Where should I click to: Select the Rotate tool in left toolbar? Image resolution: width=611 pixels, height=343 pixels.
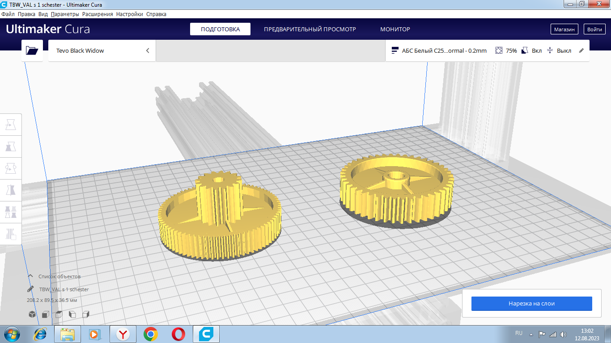click(x=11, y=168)
